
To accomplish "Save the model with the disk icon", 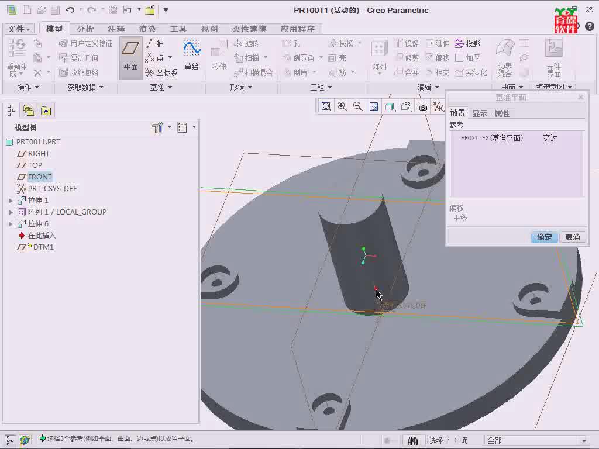I will pyautogui.click(x=56, y=10).
